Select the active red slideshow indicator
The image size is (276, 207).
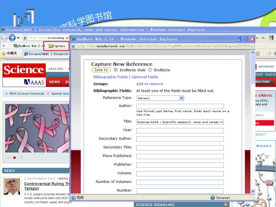coord(15,157)
